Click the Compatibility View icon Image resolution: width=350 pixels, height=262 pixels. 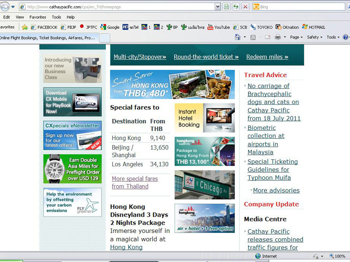[x=226, y=7]
